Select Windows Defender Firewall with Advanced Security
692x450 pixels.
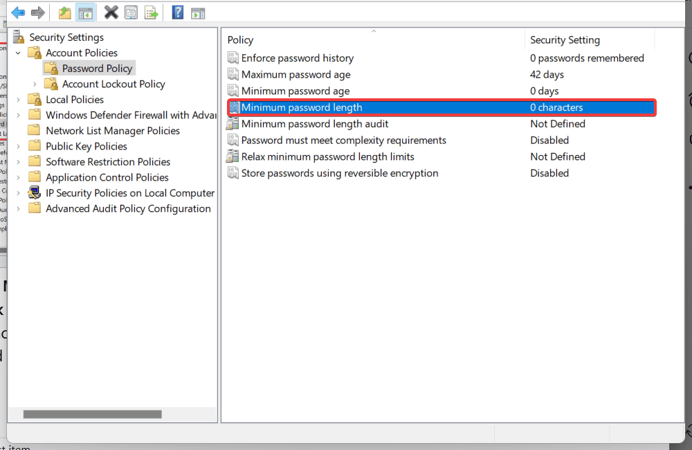pyautogui.click(x=131, y=115)
